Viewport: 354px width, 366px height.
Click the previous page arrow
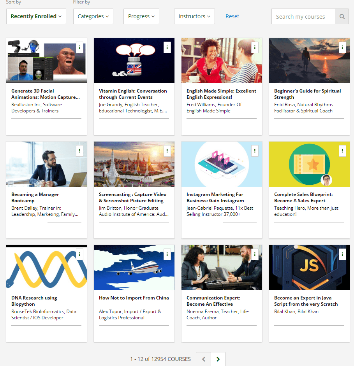pos(203,359)
